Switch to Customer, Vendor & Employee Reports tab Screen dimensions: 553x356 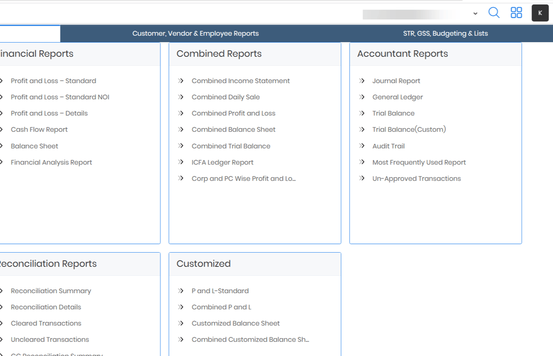[x=195, y=33]
